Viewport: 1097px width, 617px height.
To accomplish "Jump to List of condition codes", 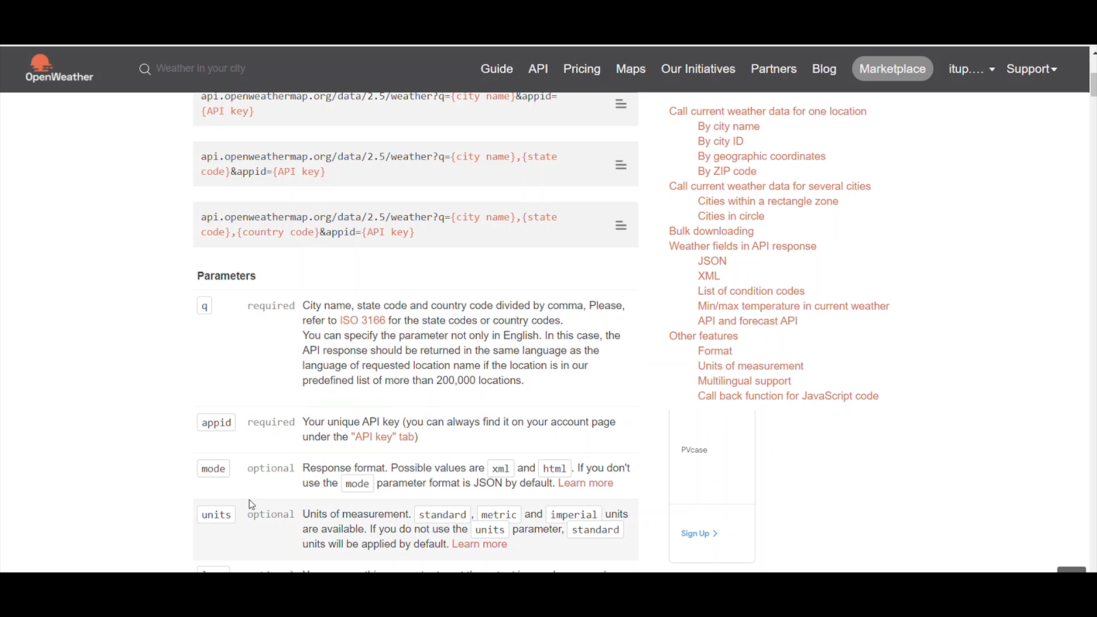I will click(x=751, y=291).
